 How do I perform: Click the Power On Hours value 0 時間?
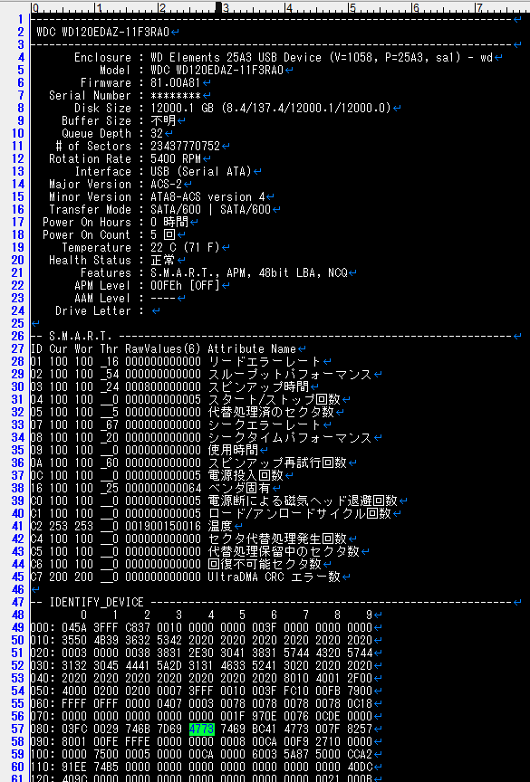pyautogui.click(x=169, y=223)
